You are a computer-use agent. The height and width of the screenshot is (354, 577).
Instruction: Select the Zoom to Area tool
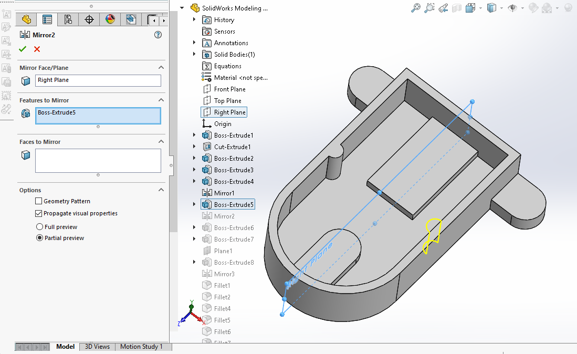tap(429, 8)
